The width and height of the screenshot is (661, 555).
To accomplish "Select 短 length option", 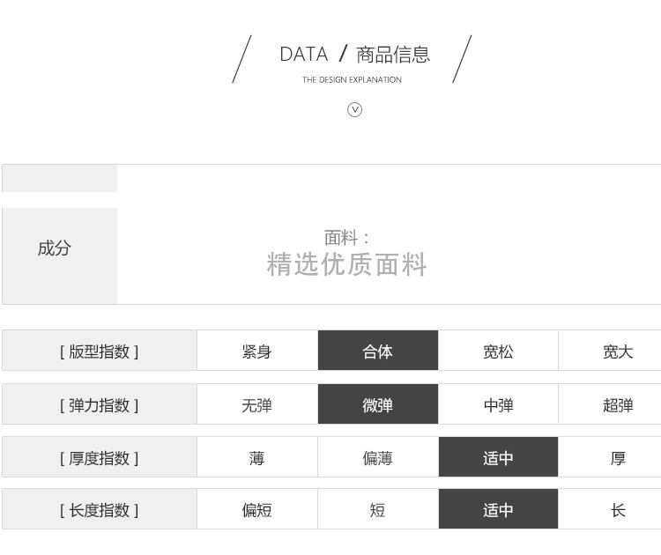I will 377,510.
